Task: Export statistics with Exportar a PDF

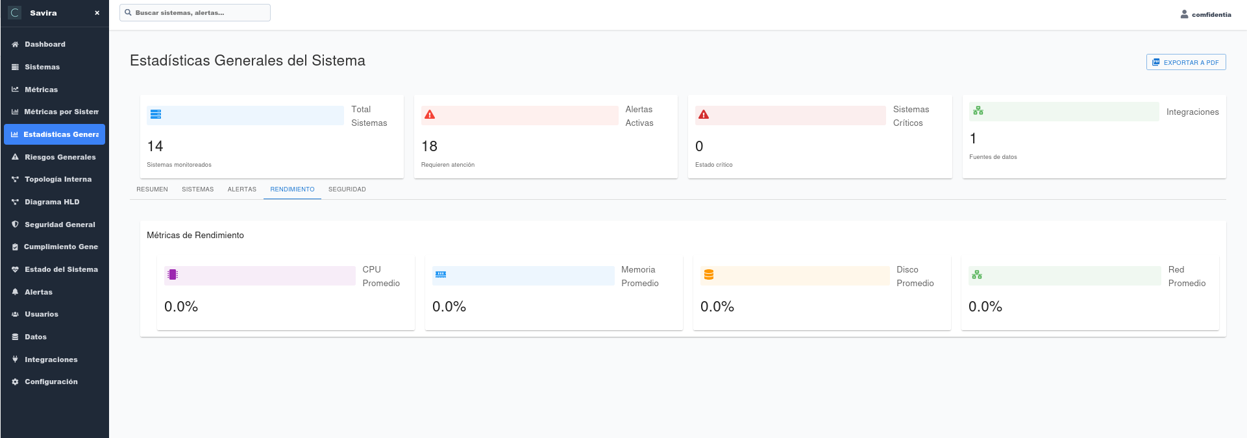Action: point(1185,62)
